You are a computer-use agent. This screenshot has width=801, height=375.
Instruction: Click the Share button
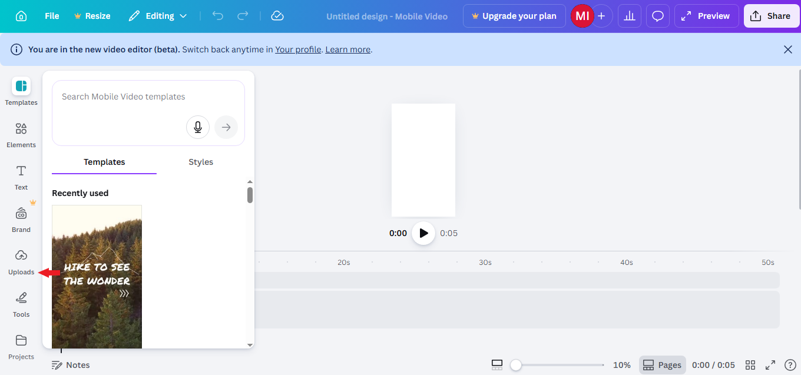[772, 16]
